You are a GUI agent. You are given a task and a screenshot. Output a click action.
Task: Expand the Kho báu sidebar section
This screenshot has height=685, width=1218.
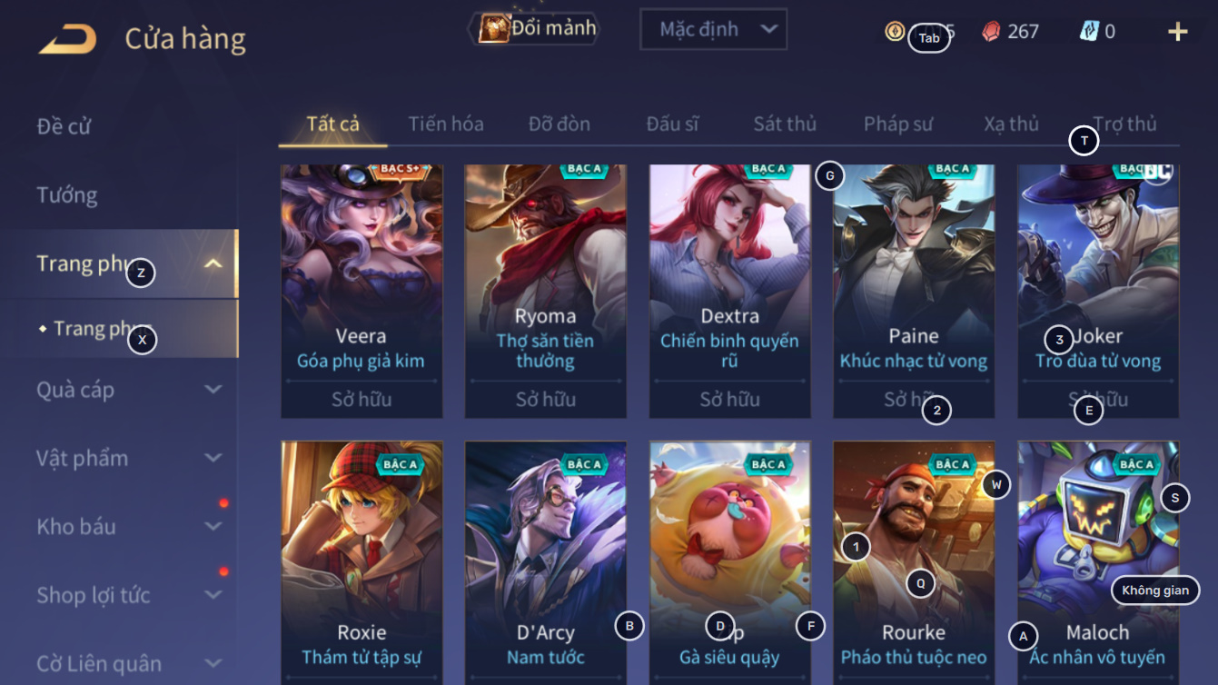point(213,526)
